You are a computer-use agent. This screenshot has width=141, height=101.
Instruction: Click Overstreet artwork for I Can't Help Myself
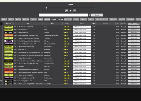click(x=9, y=35)
